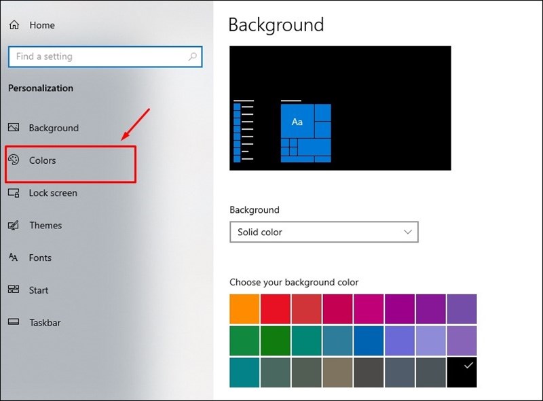Select the Background image icon in sidebar
Screen dimensions: 543x401
pyautogui.click(x=14, y=128)
